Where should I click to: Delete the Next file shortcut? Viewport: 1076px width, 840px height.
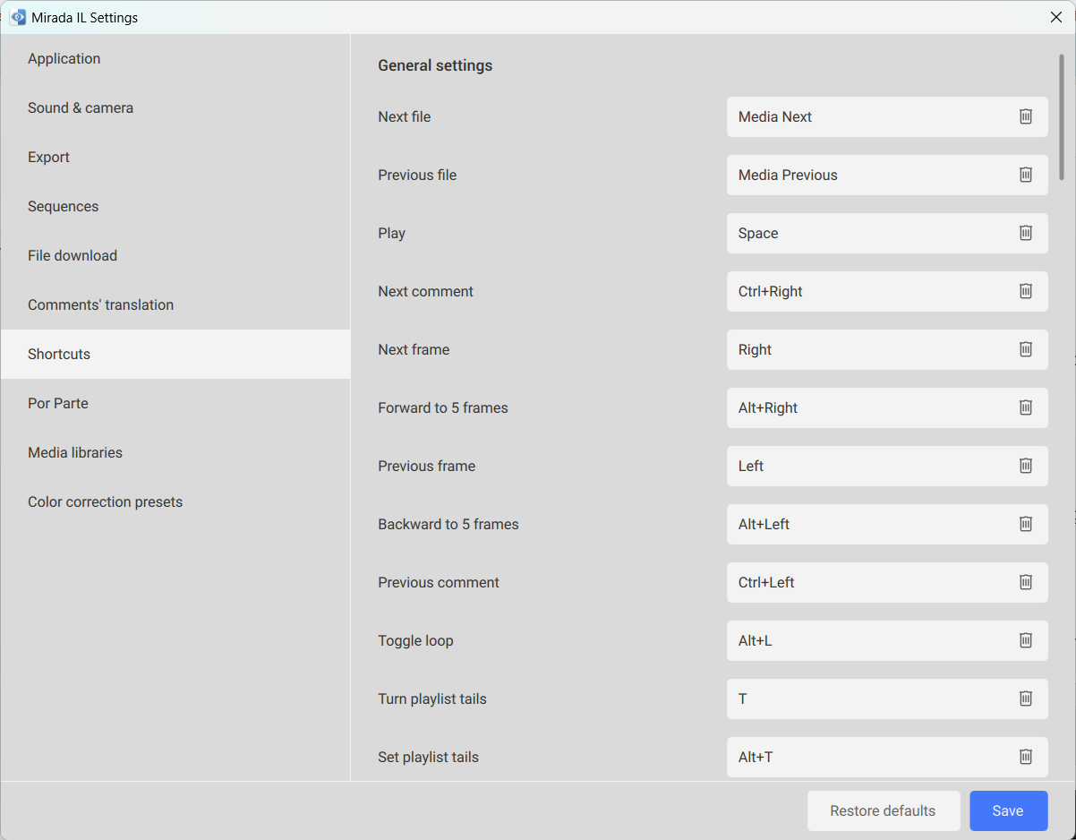(1026, 116)
